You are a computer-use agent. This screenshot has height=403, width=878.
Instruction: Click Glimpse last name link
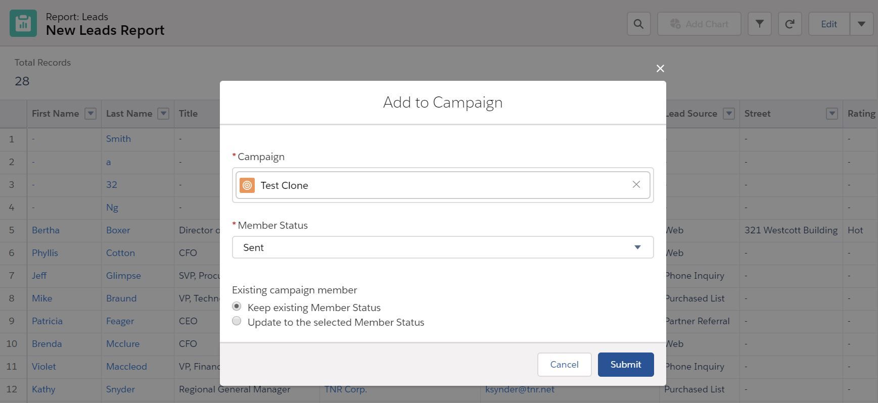click(123, 276)
